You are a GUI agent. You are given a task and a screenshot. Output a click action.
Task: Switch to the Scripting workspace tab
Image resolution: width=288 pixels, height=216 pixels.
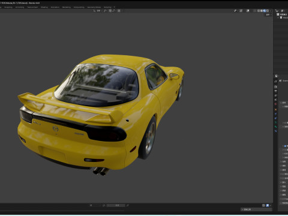pyautogui.click(x=107, y=7)
